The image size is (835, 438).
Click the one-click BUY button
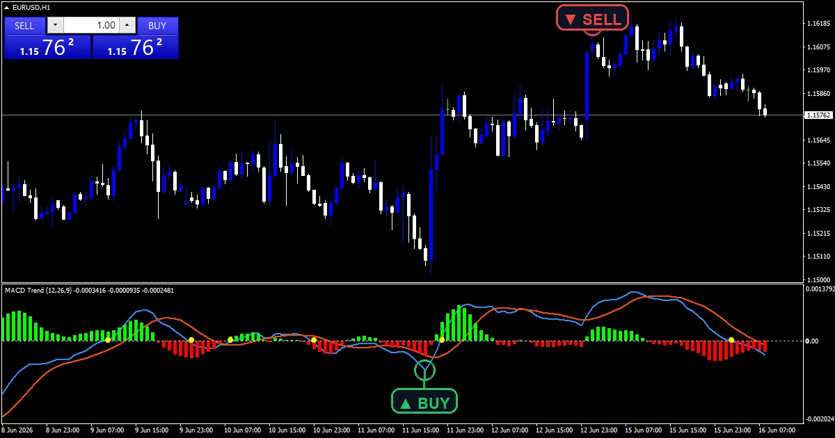[158, 26]
